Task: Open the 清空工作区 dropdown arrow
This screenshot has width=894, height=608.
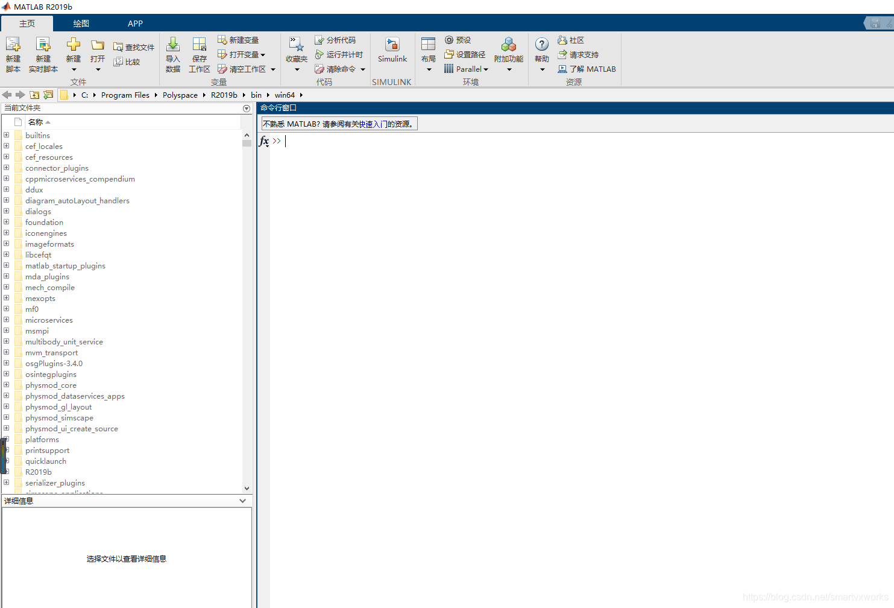Action: pos(273,69)
